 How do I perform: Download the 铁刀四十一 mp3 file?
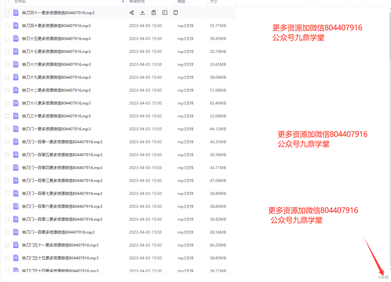[x=143, y=13]
